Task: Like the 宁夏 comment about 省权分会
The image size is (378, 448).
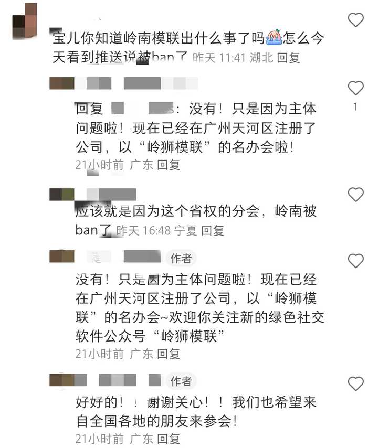Action: [355, 194]
